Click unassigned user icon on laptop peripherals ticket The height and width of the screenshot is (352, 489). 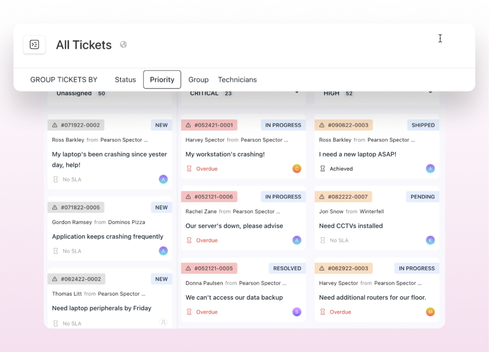tap(163, 322)
